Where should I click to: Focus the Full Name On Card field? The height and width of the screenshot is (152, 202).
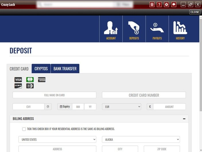54,95
